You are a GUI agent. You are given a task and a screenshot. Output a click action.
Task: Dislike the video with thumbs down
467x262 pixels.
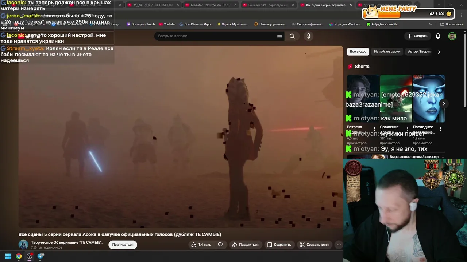point(220,245)
